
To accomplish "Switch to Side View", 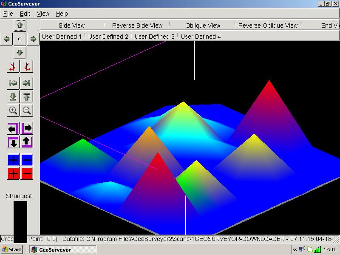I will [x=71, y=25].
